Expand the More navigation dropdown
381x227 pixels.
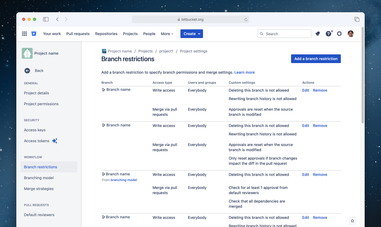coord(167,33)
